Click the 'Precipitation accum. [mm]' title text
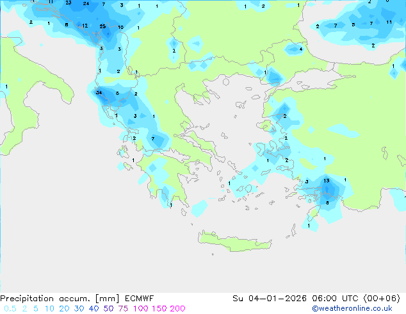The width and height of the screenshot is (406, 314). 60,299
